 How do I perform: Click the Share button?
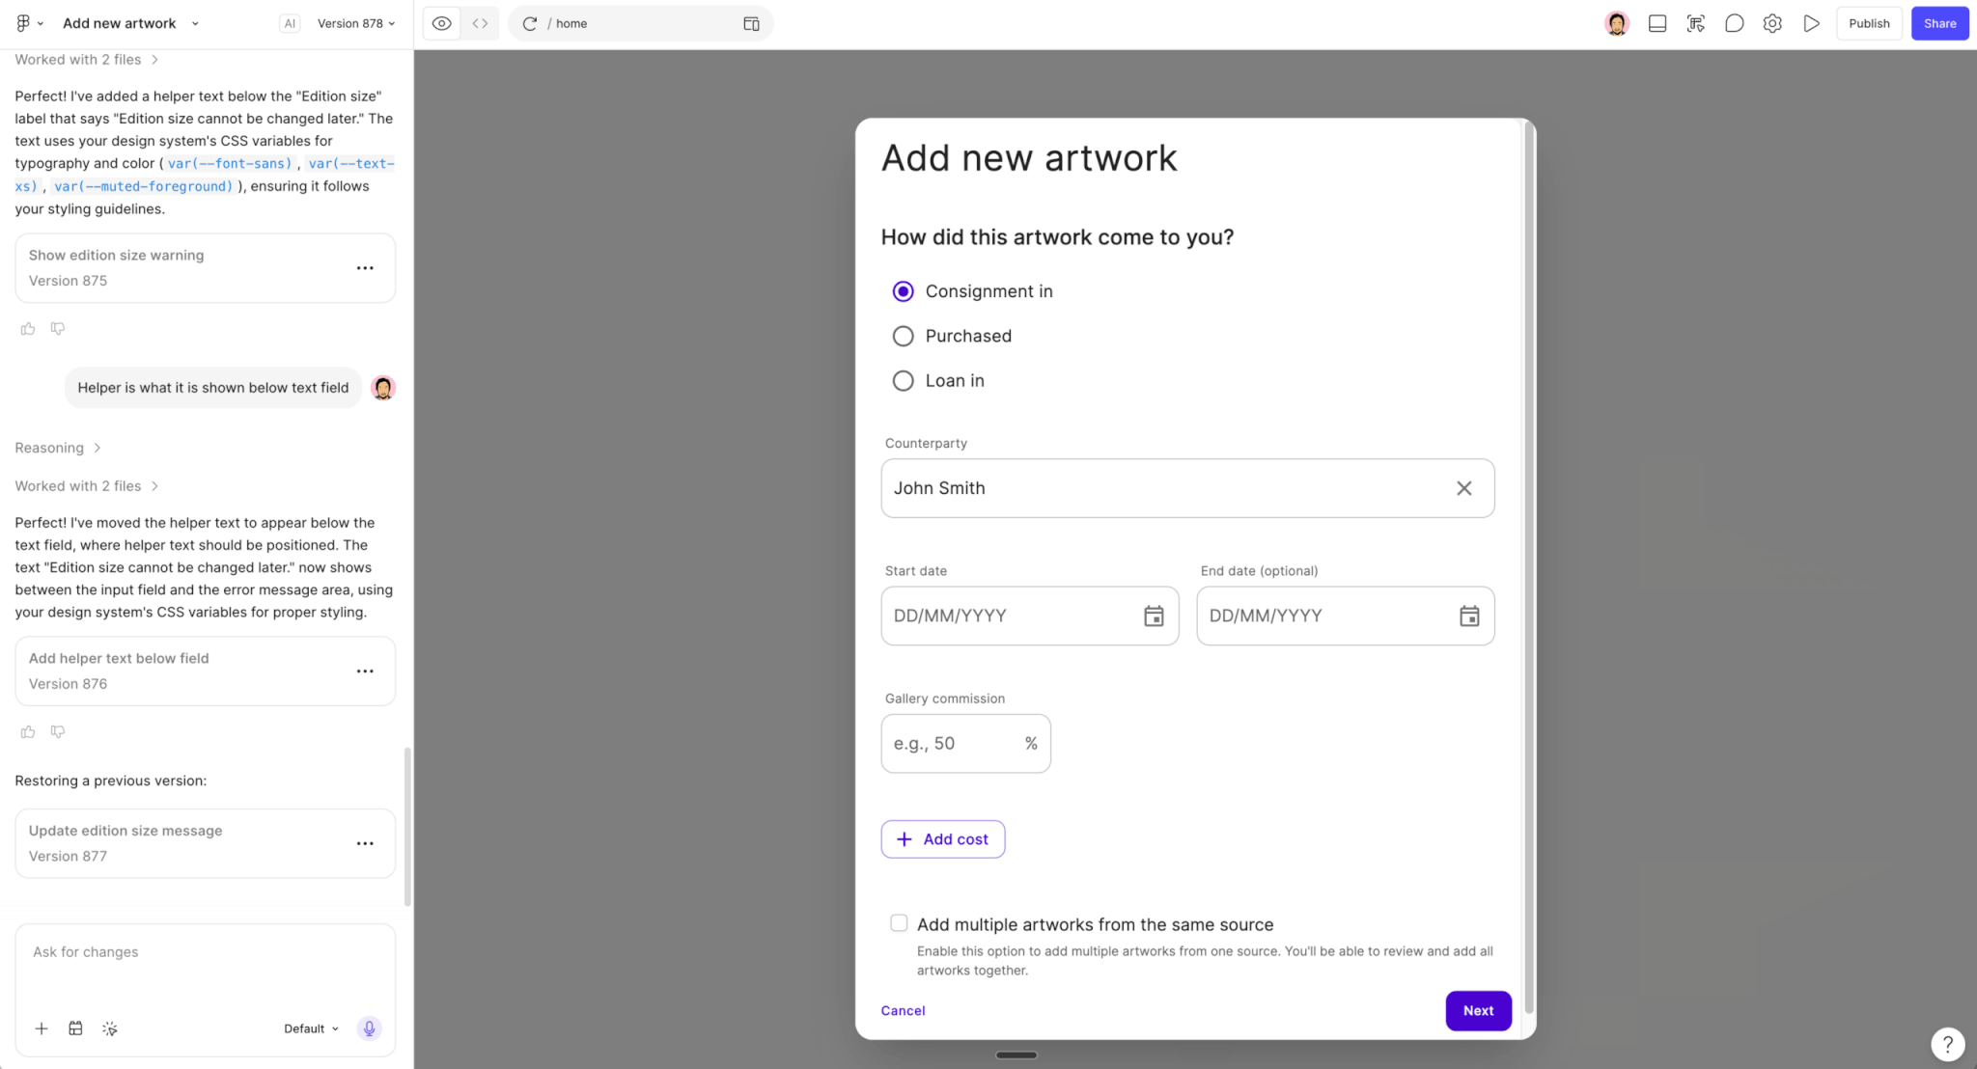coord(1939,23)
